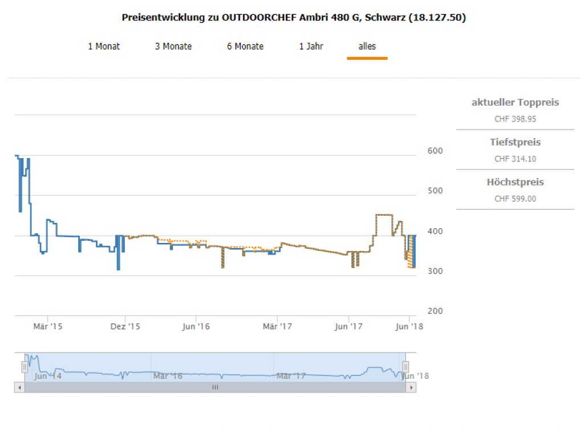
Task: Select the 1 Monat time range tab
Action: pyautogui.click(x=104, y=47)
